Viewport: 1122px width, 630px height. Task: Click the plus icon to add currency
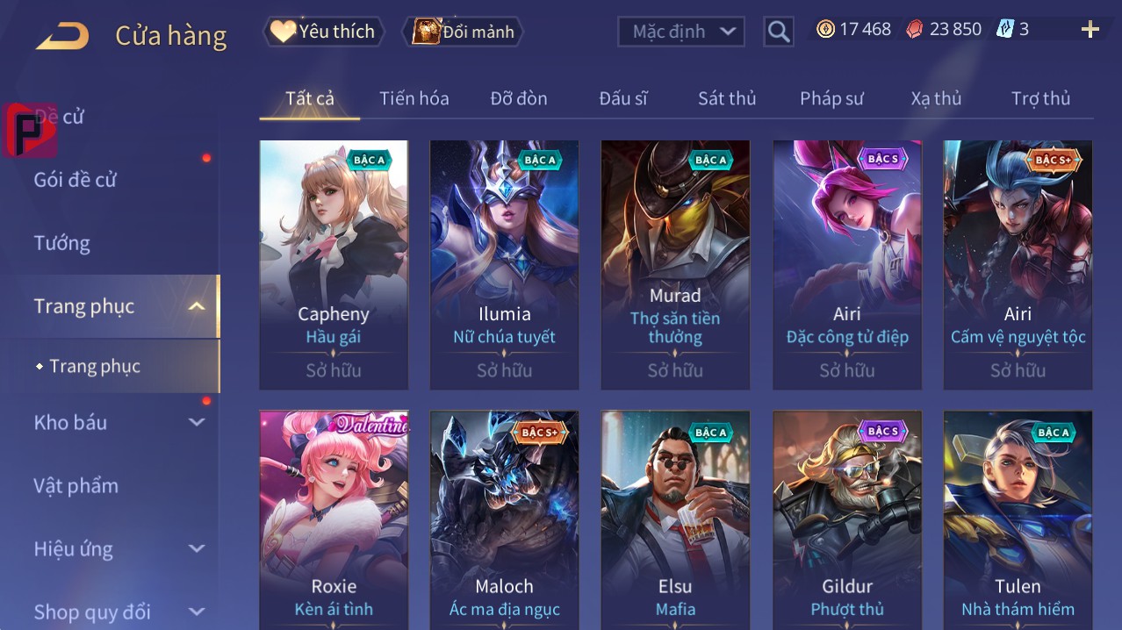coord(1090,30)
